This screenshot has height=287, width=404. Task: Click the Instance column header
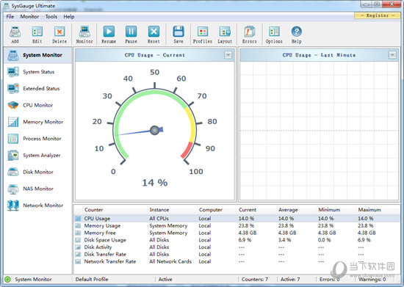tap(159, 210)
